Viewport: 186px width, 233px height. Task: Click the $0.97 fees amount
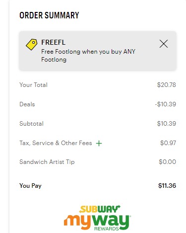168,143
